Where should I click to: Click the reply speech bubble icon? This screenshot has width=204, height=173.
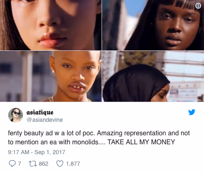pos(12,164)
